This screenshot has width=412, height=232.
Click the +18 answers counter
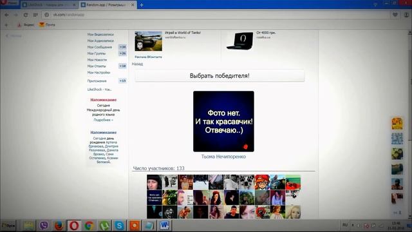click(x=122, y=66)
